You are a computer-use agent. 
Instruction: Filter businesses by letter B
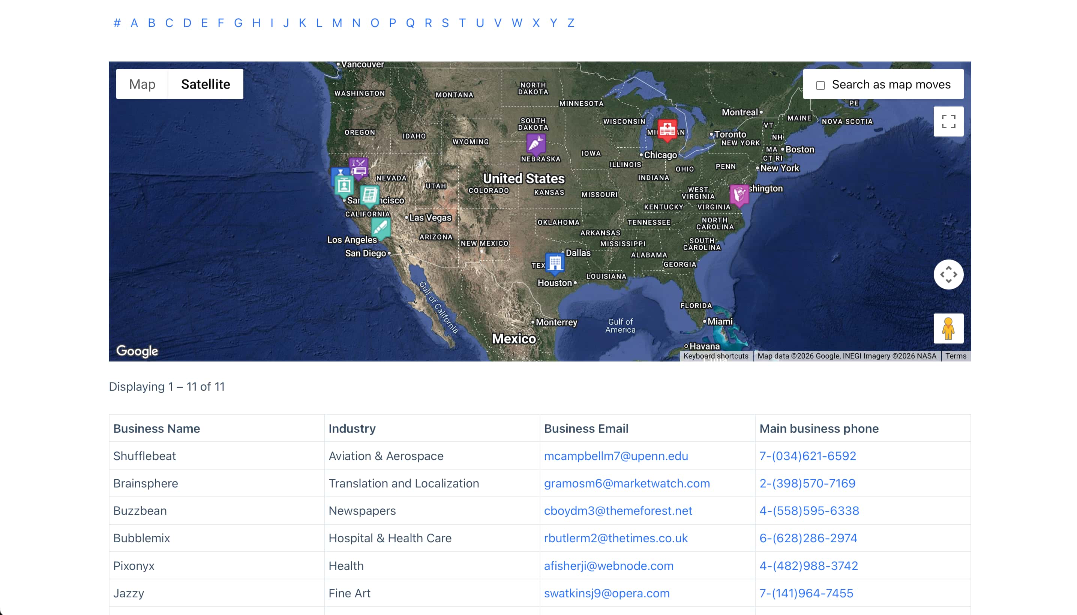point(151,23)
